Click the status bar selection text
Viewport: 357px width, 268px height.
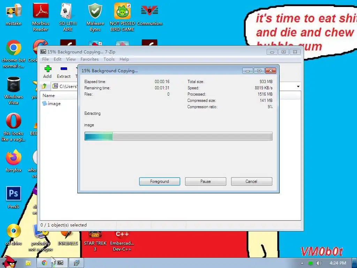(63, 225)
